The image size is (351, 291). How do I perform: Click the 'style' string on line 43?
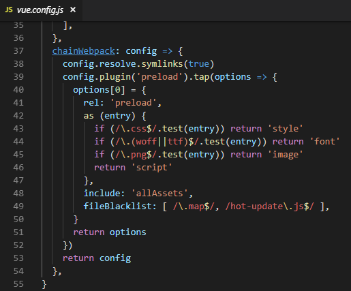[286, 129]
